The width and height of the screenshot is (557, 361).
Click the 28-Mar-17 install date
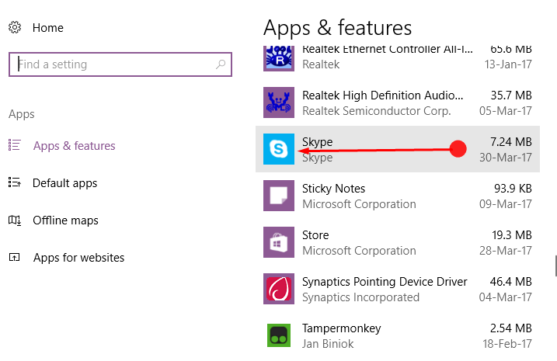pos(506,251)
